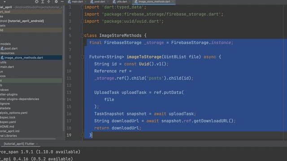Click the Expand All icon in project toolbar
This screenshot has height=161, width=287.
[x=43, y=2]
